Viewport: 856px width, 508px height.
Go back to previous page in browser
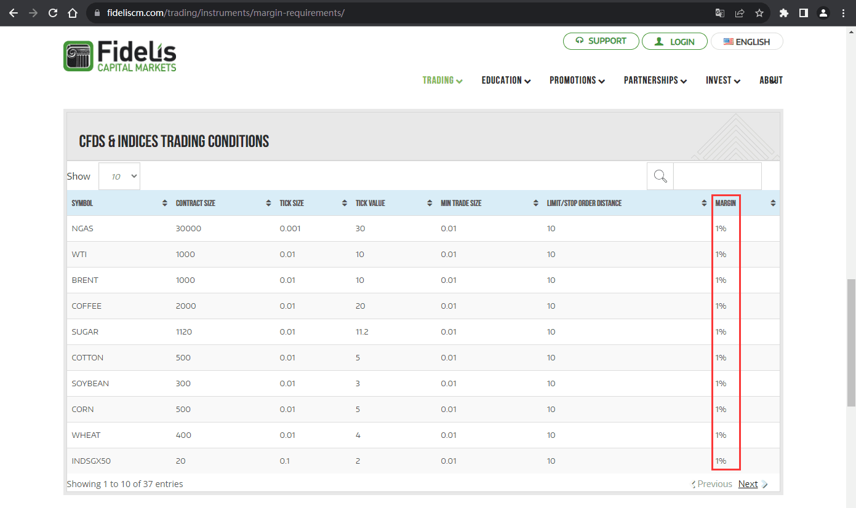pyautogui.click(x=14, y=13)
